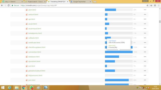Image resolution: width=161 pixels, height=90 pixels.
Task: Open the Windows Start menu
Action: (x=3, y=88)
